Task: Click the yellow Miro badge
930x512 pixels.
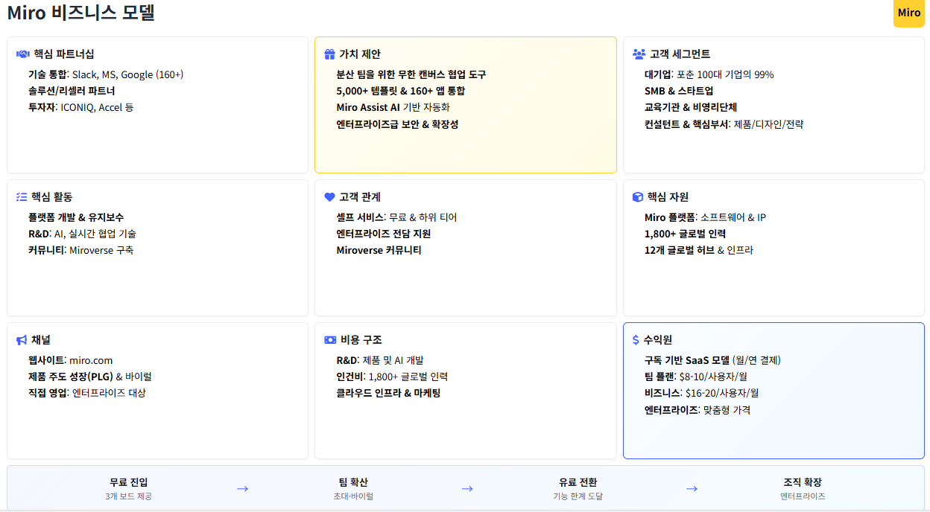Action: point(909,13)
